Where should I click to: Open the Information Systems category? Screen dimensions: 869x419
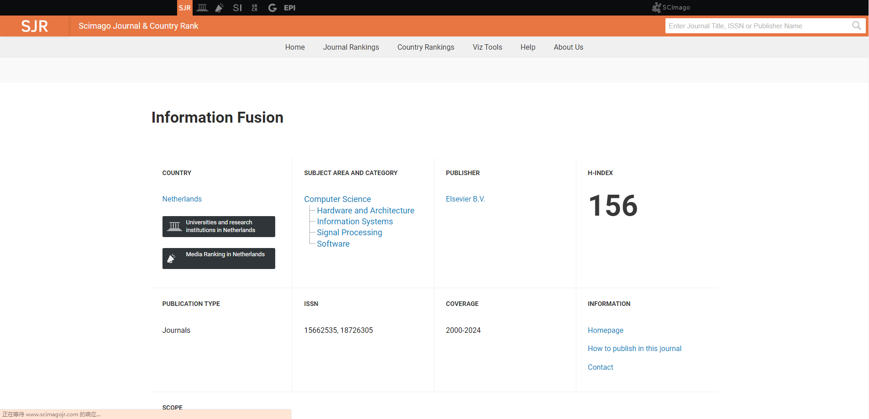(x=355, y=222)
